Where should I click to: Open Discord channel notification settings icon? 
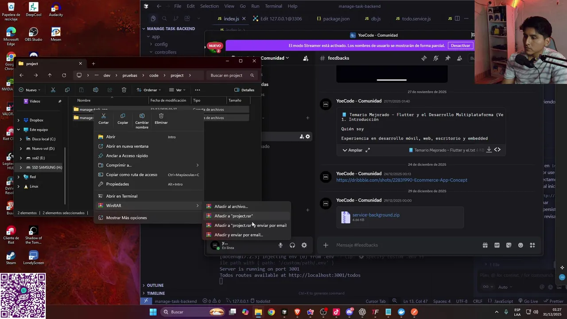pos(436,58)
